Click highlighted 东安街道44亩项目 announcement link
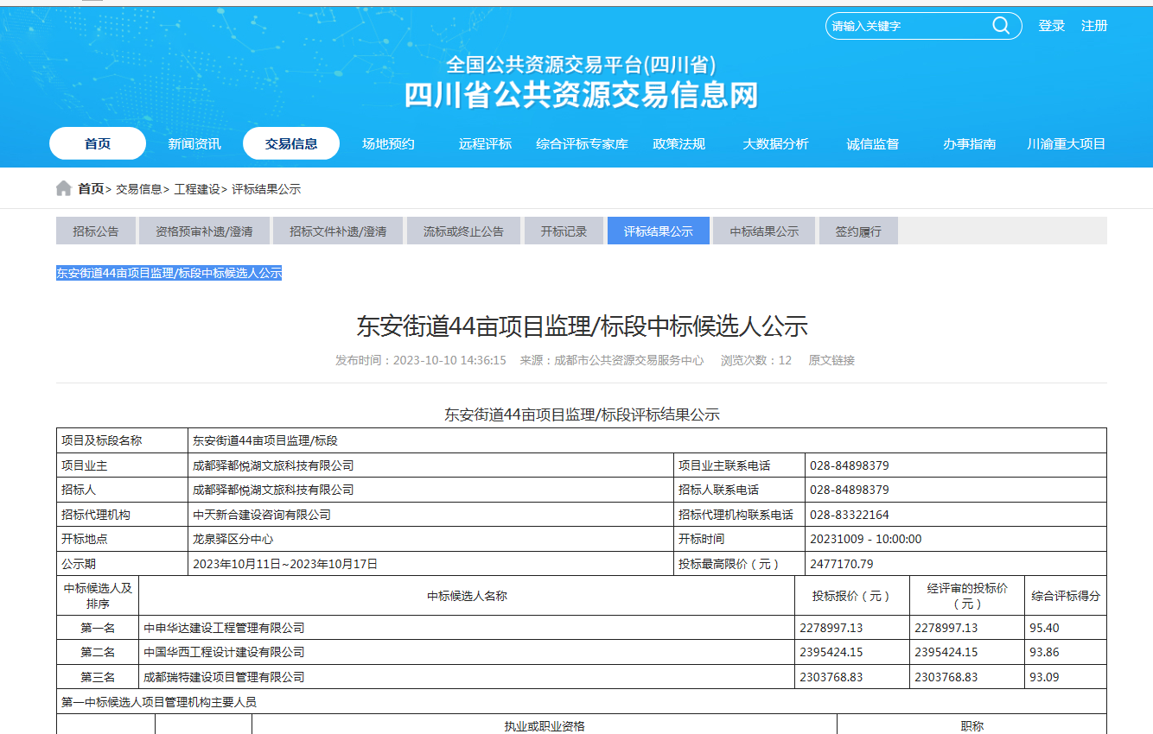 169,273
